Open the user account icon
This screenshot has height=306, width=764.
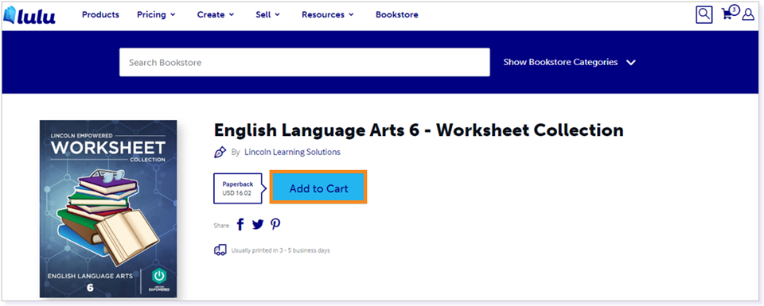[x=748, y=14]
